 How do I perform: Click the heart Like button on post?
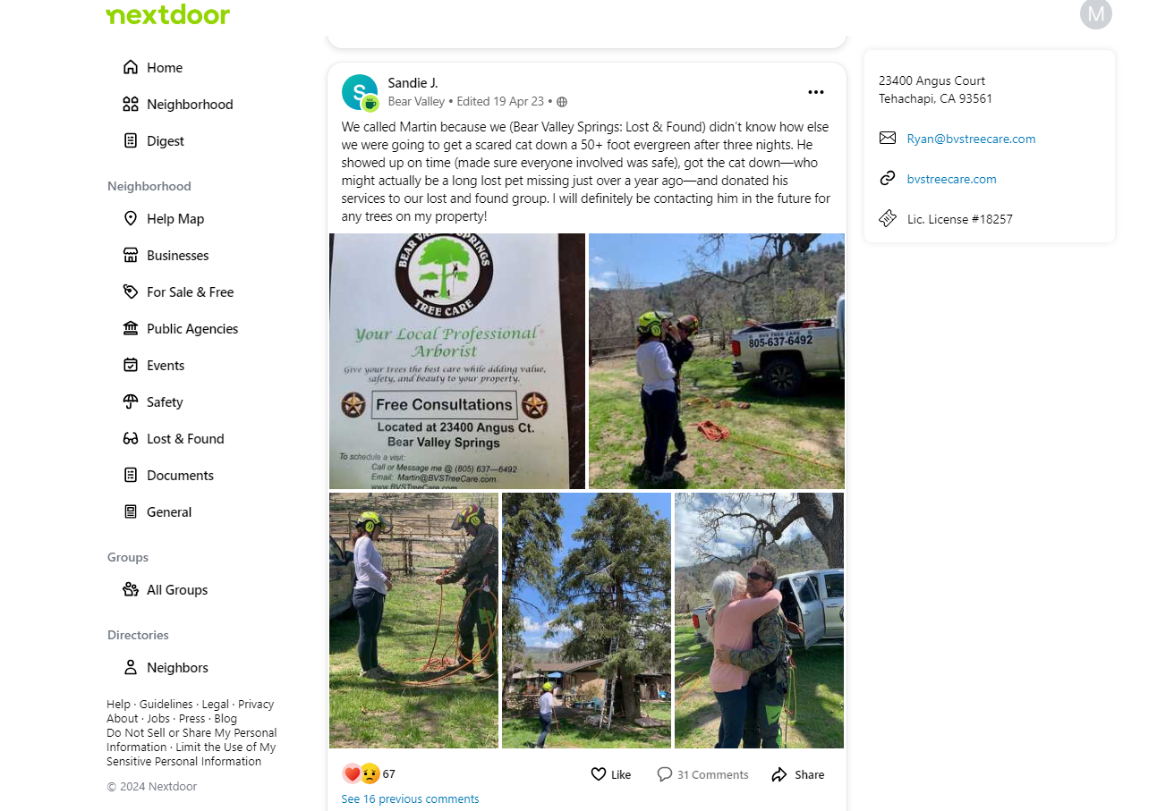tap(611, 774)
